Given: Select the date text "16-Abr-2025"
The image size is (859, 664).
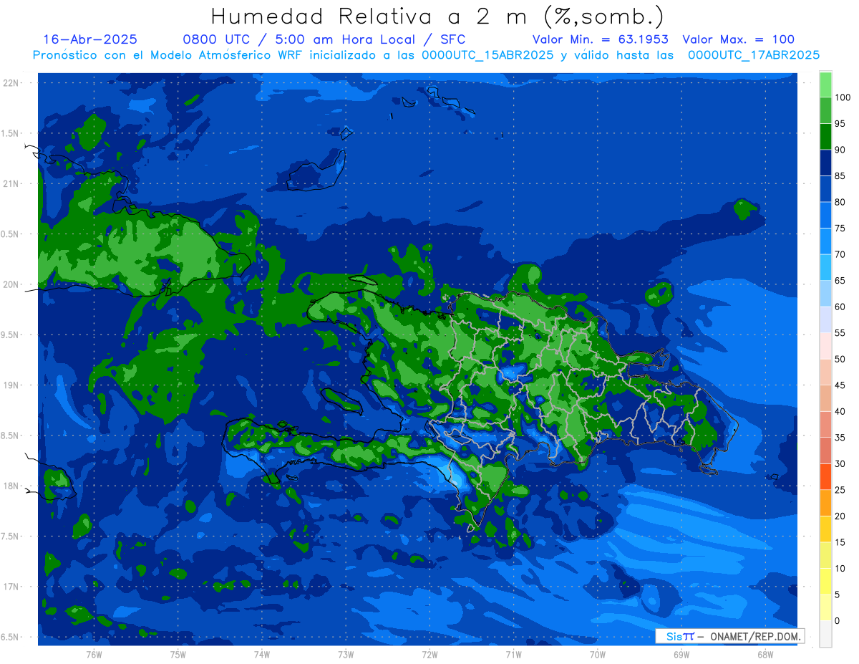Looking at the screenshot, I should (x=90, y=39).
